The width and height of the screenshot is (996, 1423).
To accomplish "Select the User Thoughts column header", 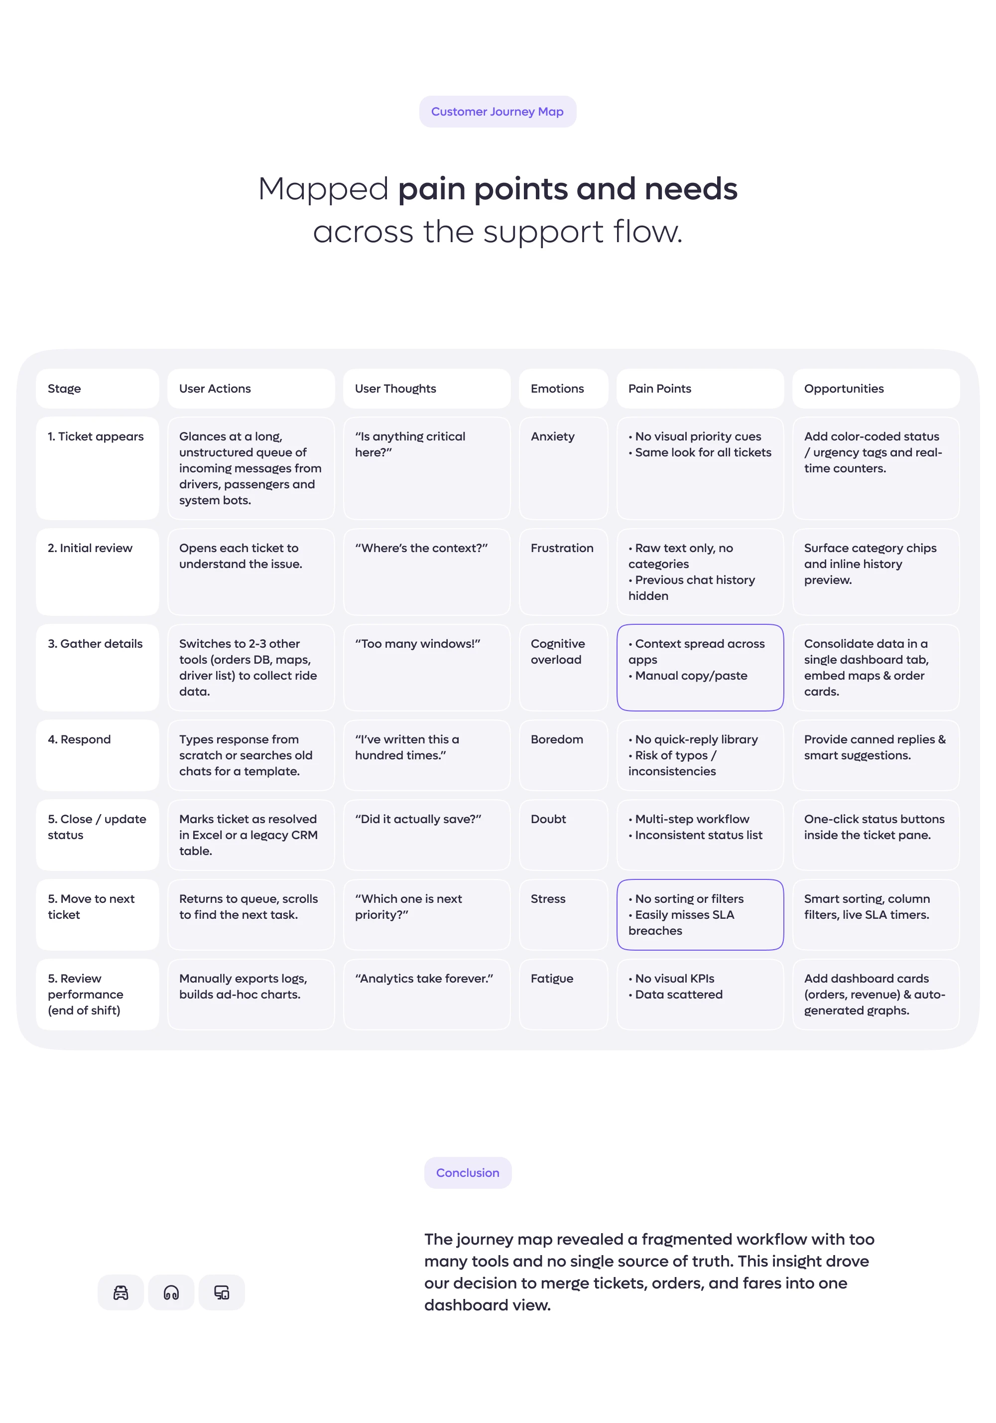I will [427, 389].
